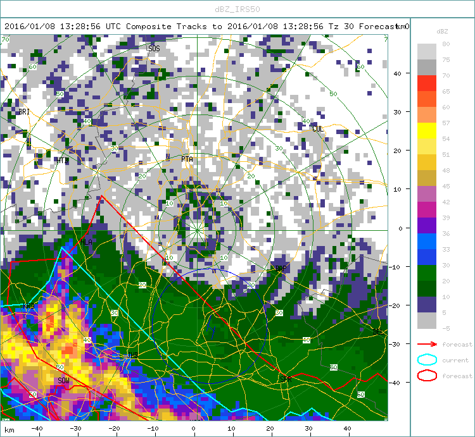Image resolution: width=475 pixels, height=437 pixels.
Task: Click the HTB station label
Action: (63, 160)
